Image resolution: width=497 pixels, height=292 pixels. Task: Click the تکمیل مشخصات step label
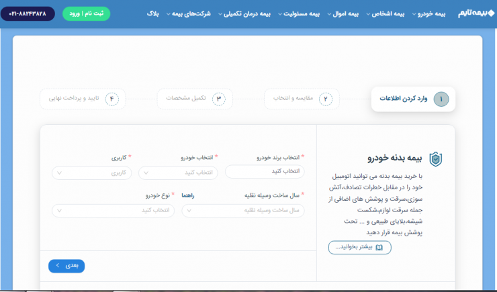coord(186,98)
